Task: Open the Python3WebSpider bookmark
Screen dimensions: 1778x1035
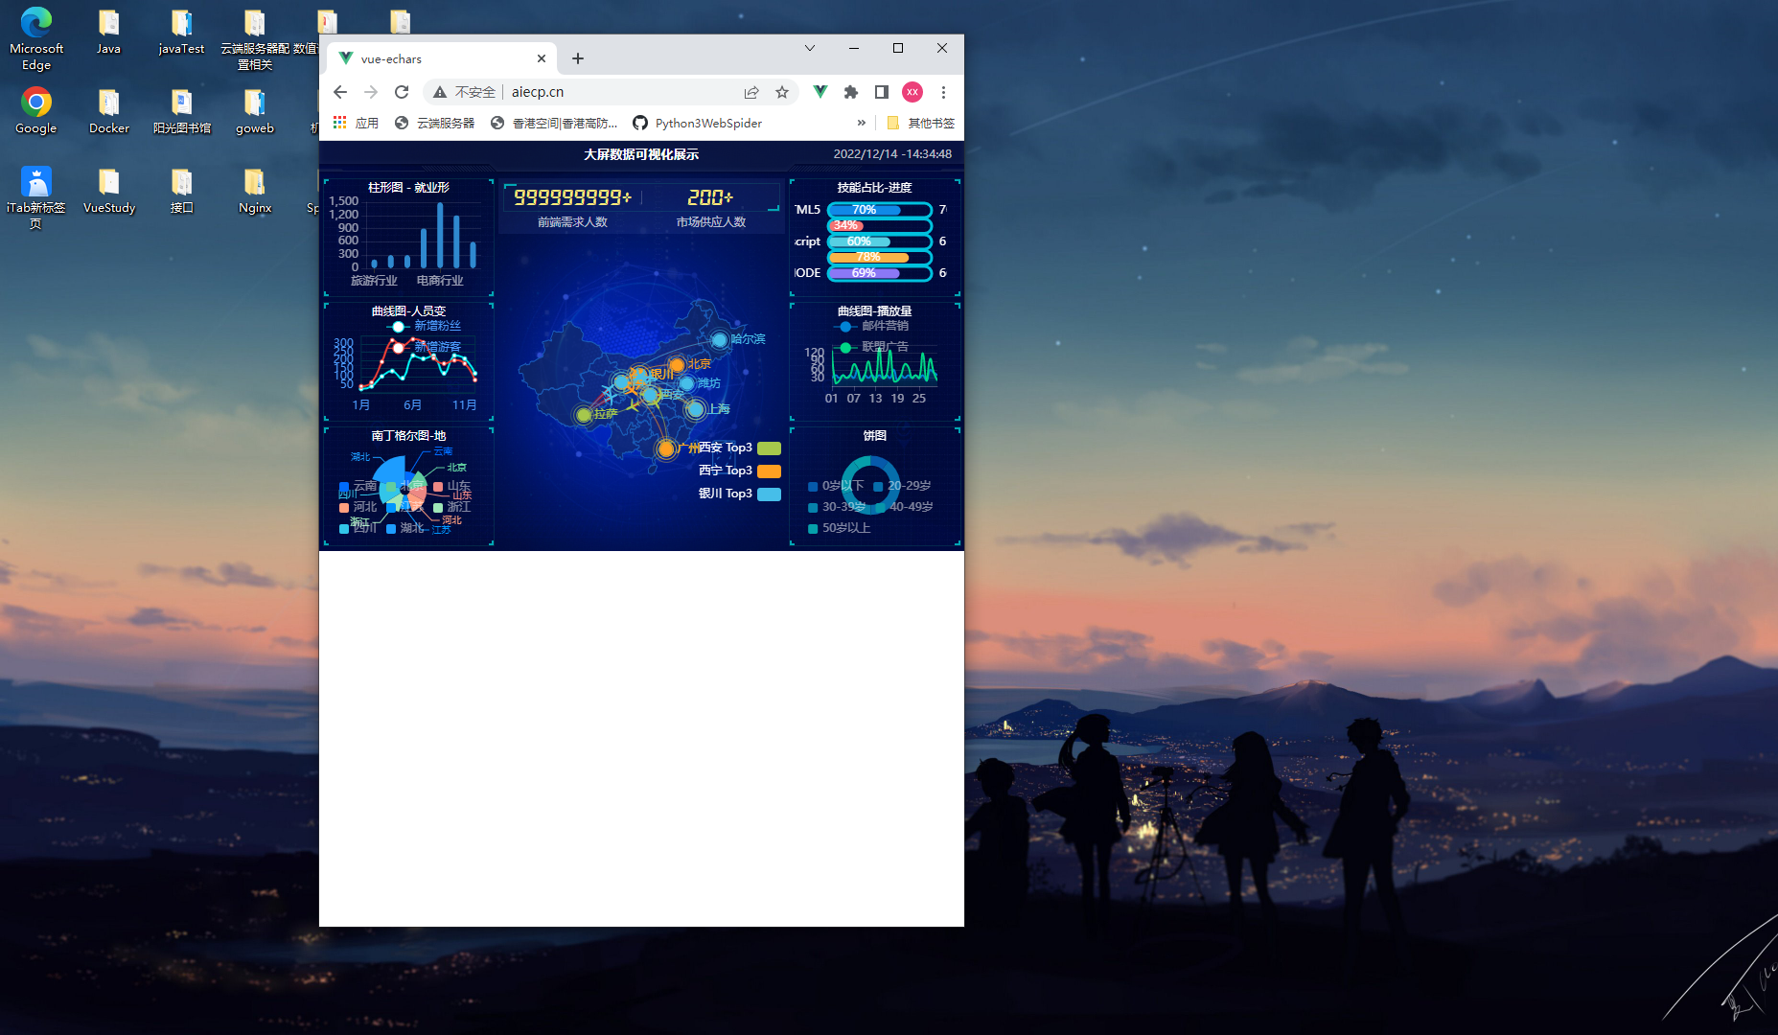Action: [x=698, y=123]
